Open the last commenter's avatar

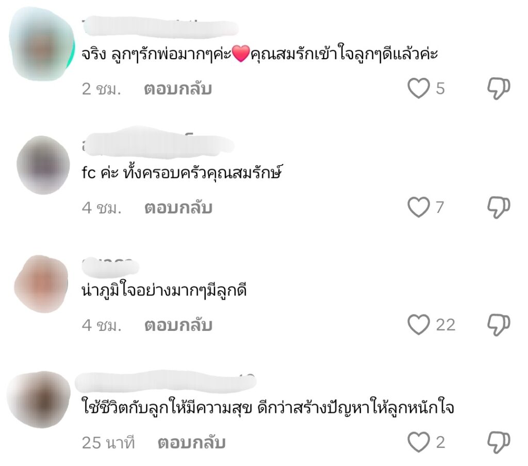point(39,400)
